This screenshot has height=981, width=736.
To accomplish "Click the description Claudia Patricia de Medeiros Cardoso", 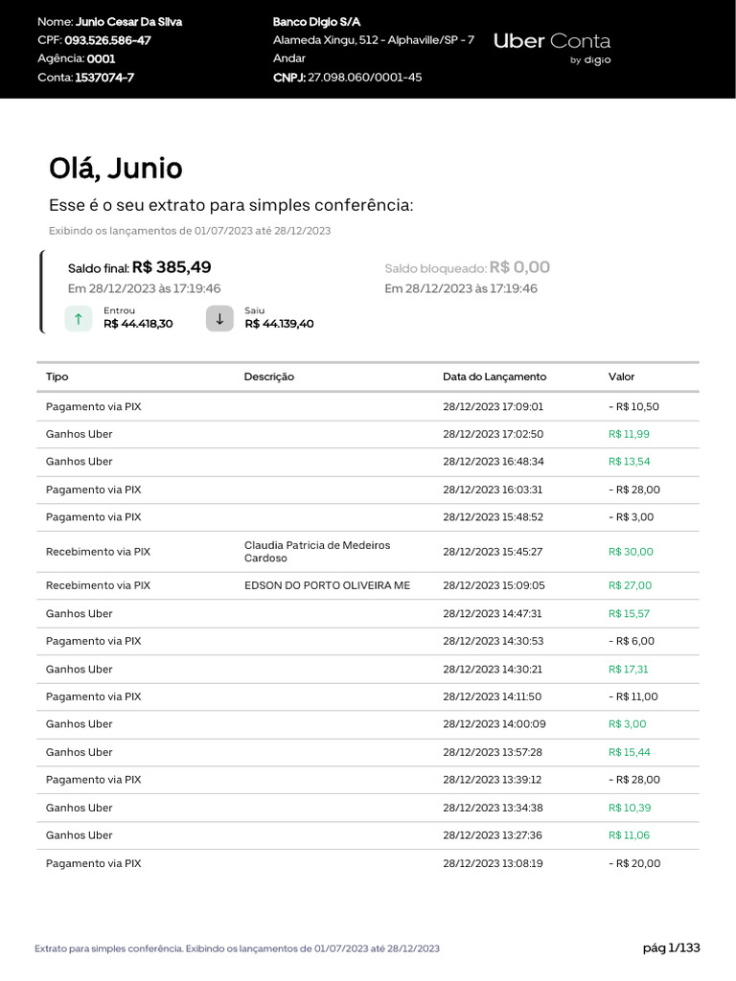I will click(x=317, y=552).
